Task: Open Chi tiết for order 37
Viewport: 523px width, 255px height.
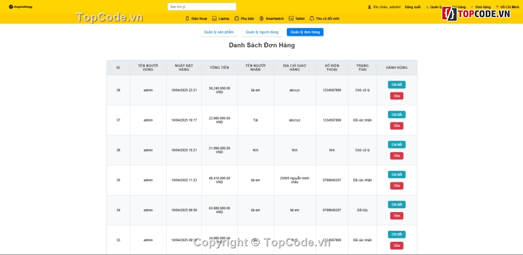Action: pos(396,114)
